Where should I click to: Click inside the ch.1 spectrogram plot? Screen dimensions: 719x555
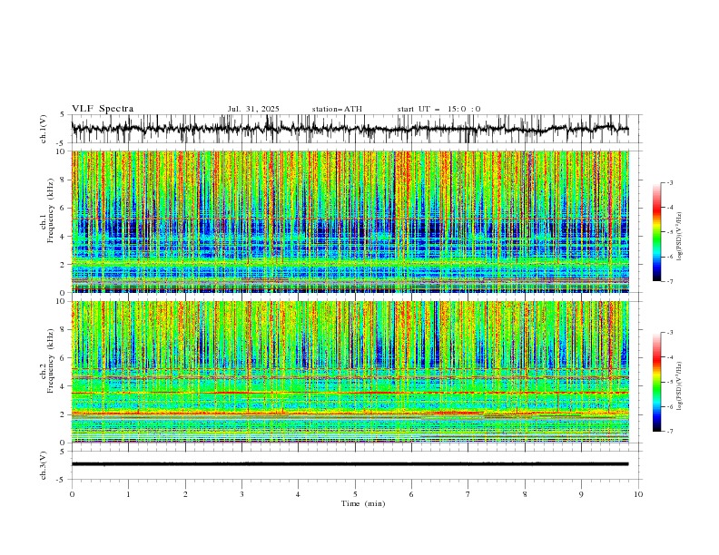[x=350, y=221]
